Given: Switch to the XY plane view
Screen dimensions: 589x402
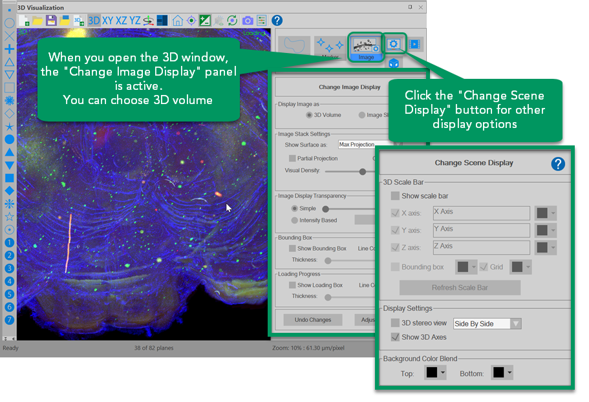Looking at the screenshot, I should click(108, 21).
